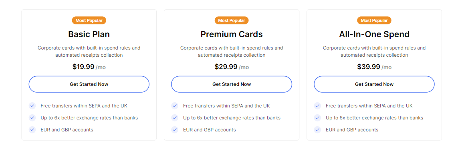Click the Most Popular badge on All-In-One Spend
This screenshot has height=151, width=464.
pos(374,20)
